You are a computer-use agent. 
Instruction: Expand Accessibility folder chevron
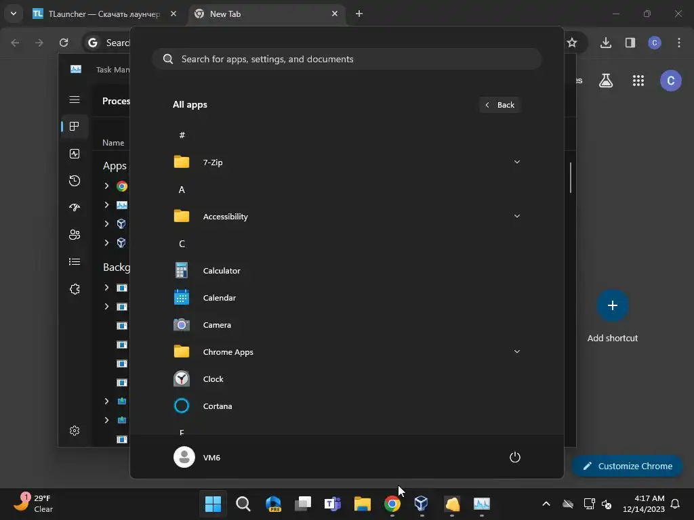[x=516, y=216]
